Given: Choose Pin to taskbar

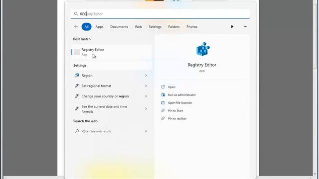Looking at the screenshot, I should (x=177, y=118).
